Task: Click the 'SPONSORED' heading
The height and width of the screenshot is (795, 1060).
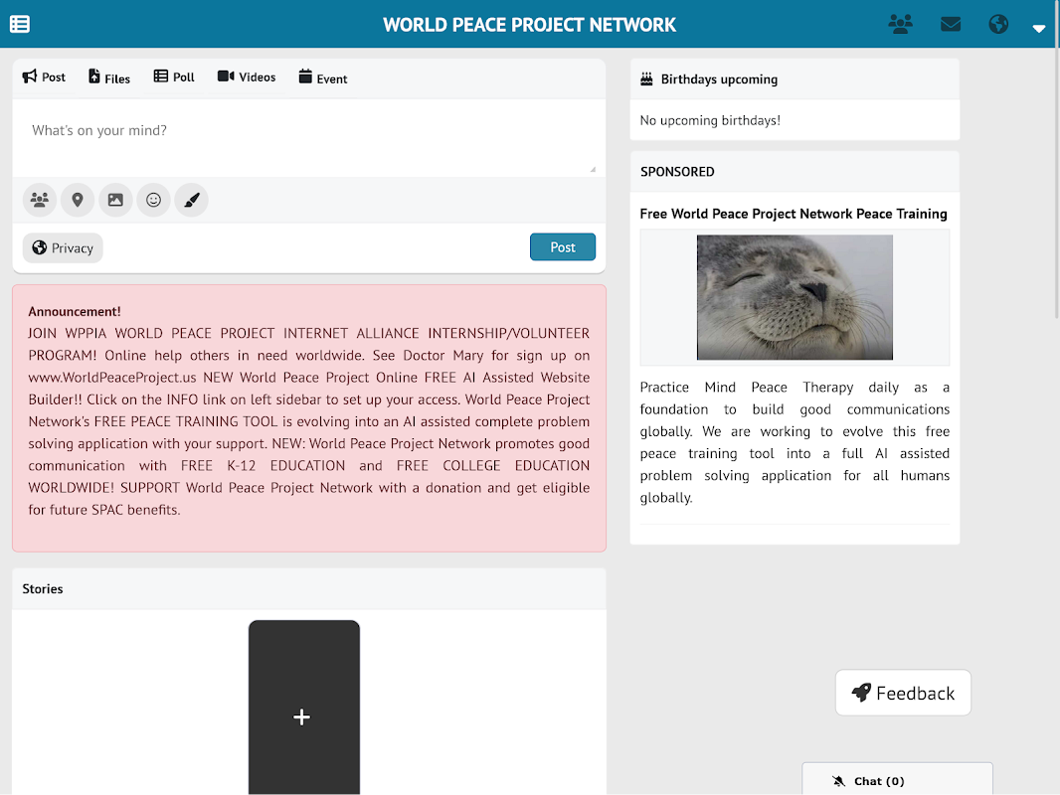Action: pyautogui.click(x=677, y=172)
